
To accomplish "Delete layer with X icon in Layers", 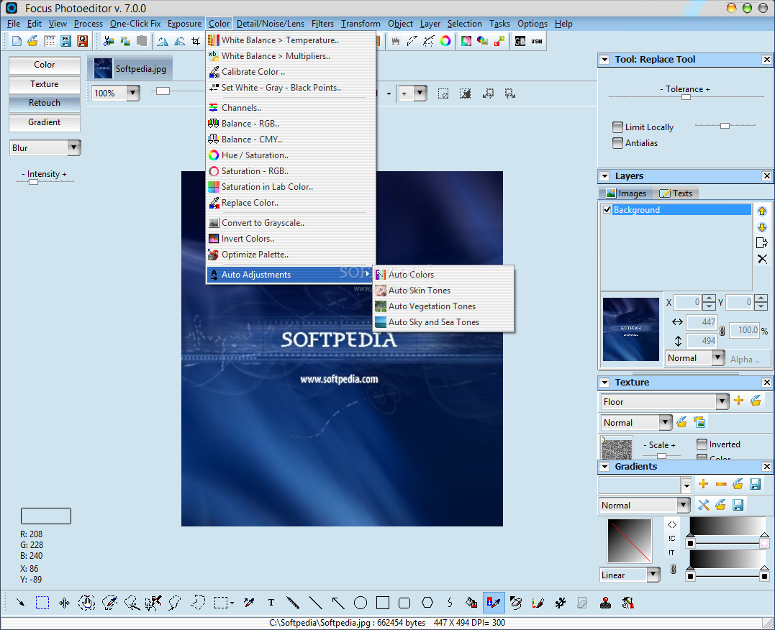I will 762,259.
